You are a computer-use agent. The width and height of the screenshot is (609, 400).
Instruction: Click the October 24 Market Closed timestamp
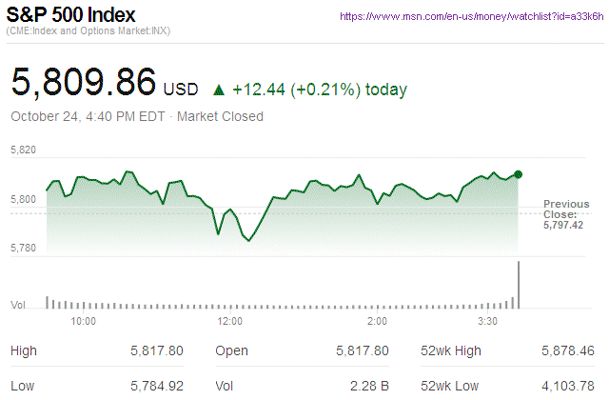pos(137,116)
